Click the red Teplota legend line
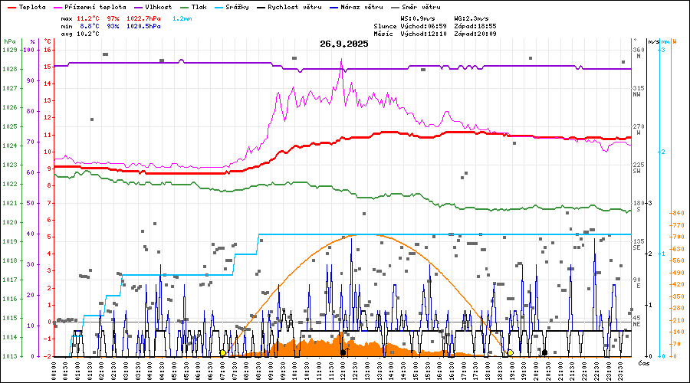 click(x=11, y=7)
